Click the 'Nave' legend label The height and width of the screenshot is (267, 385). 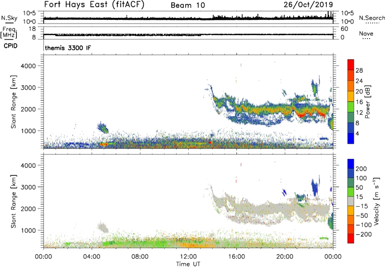[x=366, y=33]
